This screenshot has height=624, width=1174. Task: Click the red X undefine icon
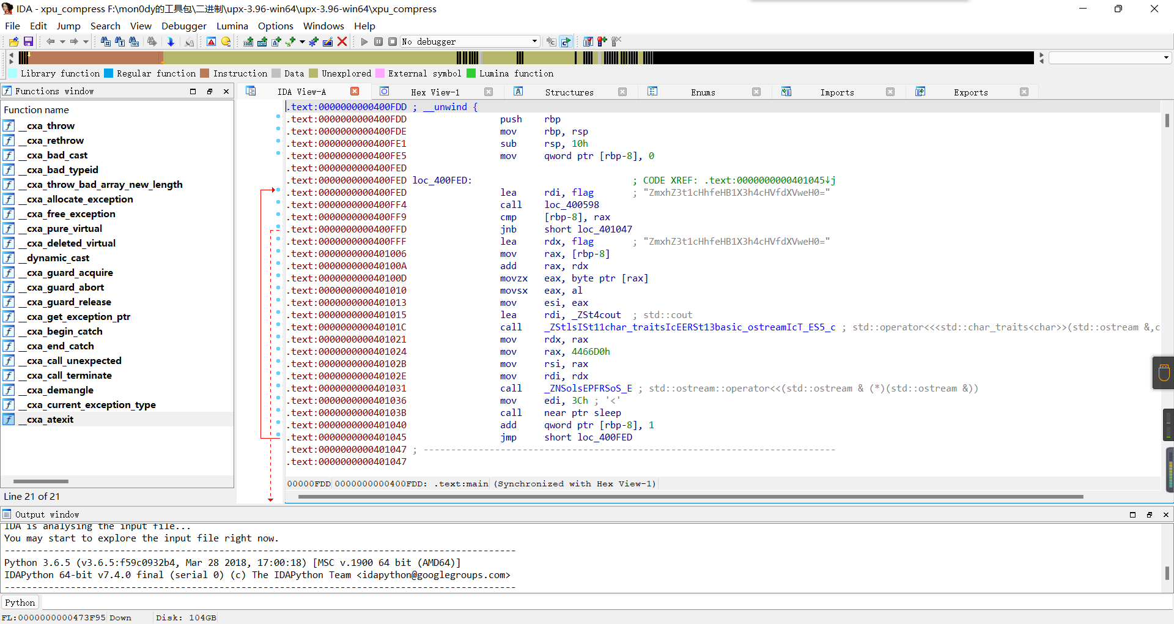click(342, 42)
